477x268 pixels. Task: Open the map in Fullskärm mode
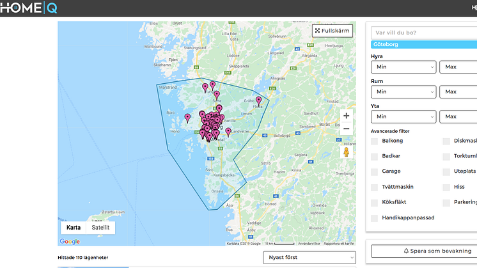point(332,31)
